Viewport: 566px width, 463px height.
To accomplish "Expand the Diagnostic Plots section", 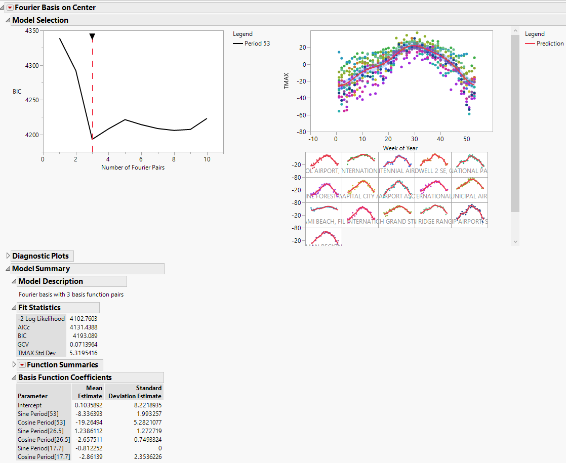I will 8,256.
